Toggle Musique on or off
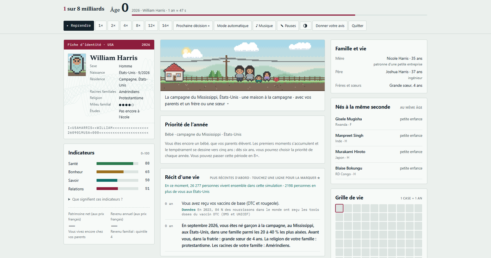This screenshot has height=258, width=491. pos(264,26)
